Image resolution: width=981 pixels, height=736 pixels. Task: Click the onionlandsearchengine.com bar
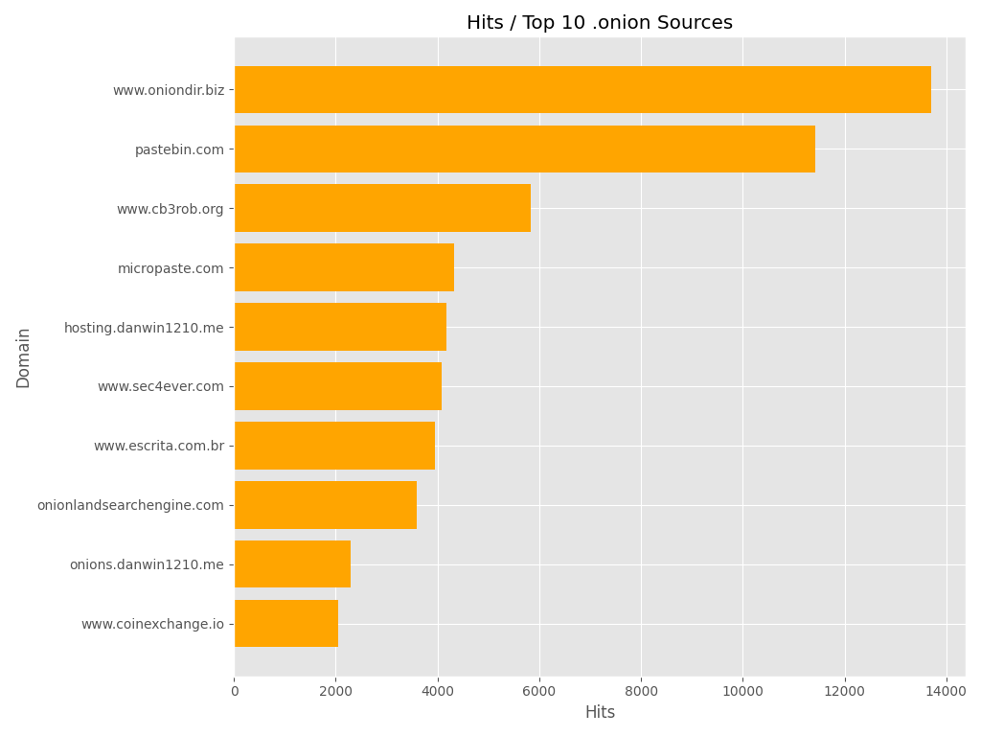pos(326,505)
